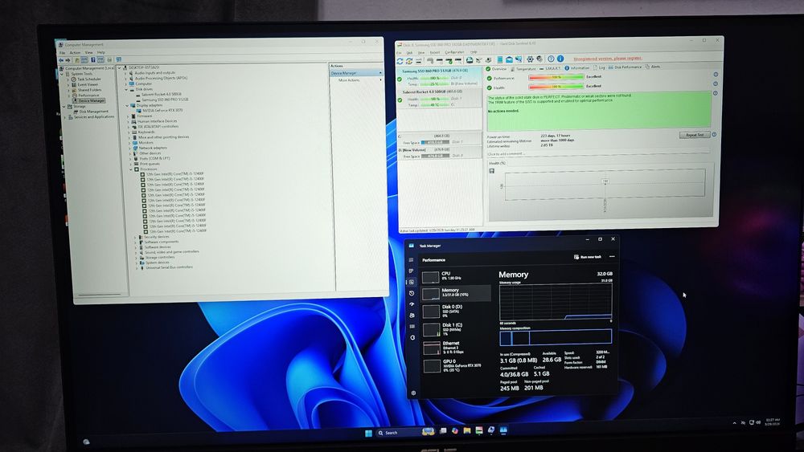The height and width of the screenshot is (452, 804).
Task: Expand Network adapters device category
Action: (x=129, y=148)
